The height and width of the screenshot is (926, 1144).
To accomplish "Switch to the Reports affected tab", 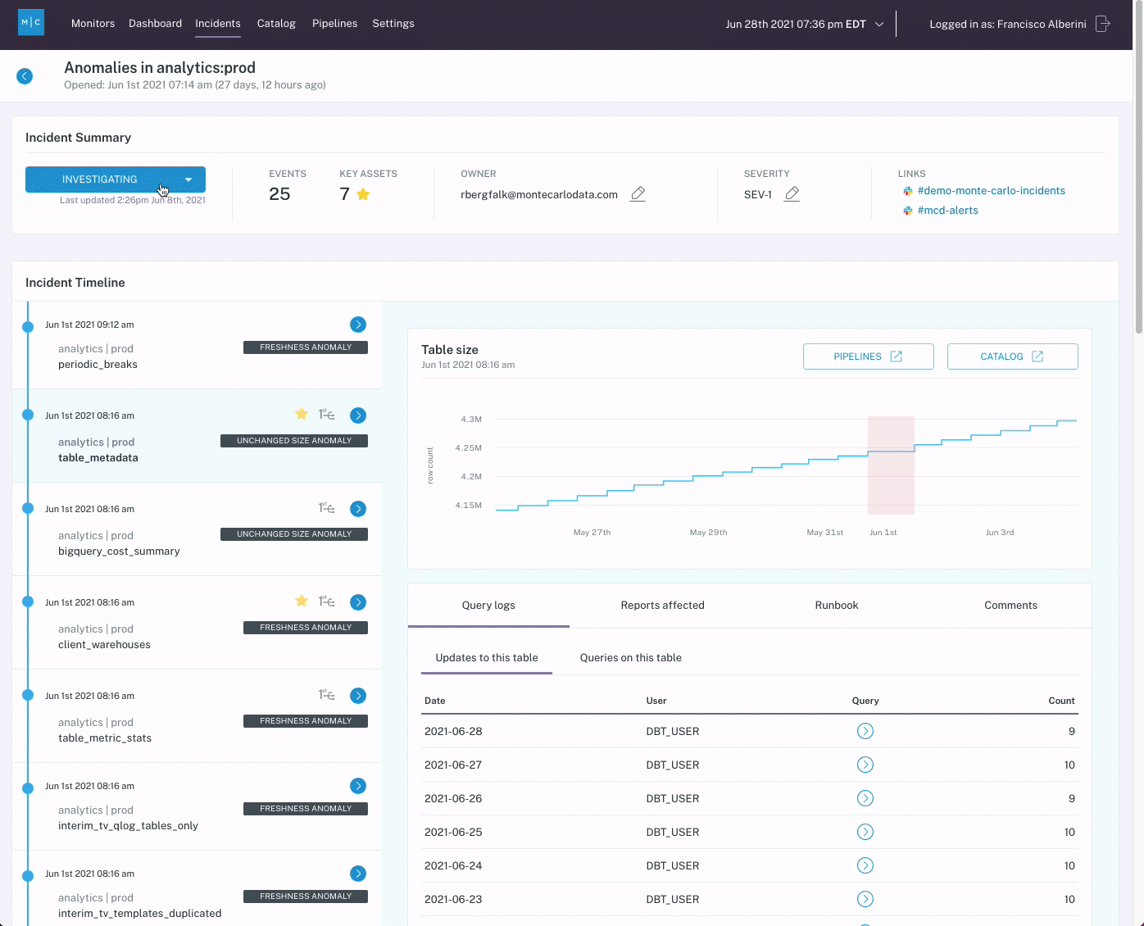I will pos(662,606).
